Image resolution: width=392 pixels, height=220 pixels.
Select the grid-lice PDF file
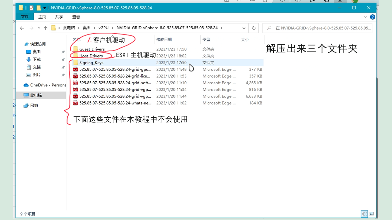pyautogui.click(x=115, y=76)
